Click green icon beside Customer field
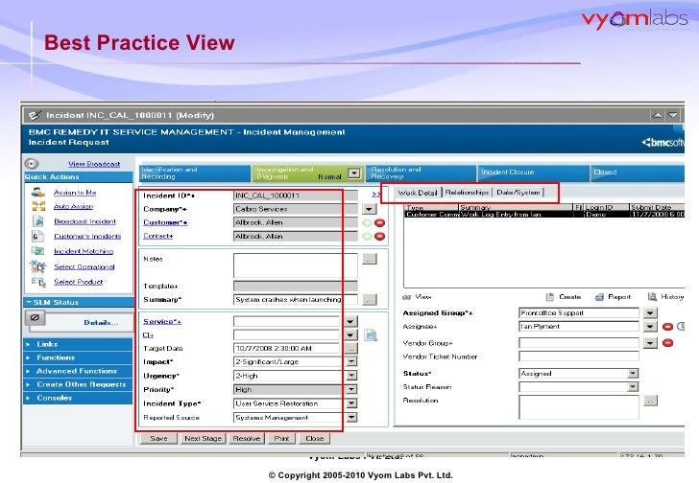Viewport: 699px width, 483px height. click(368, 223)
